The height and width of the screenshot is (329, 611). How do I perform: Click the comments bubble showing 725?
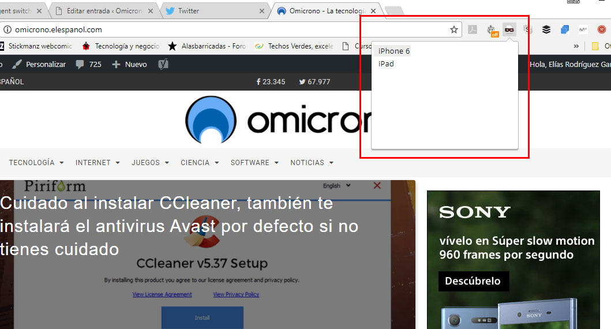(x=88, y=64)
